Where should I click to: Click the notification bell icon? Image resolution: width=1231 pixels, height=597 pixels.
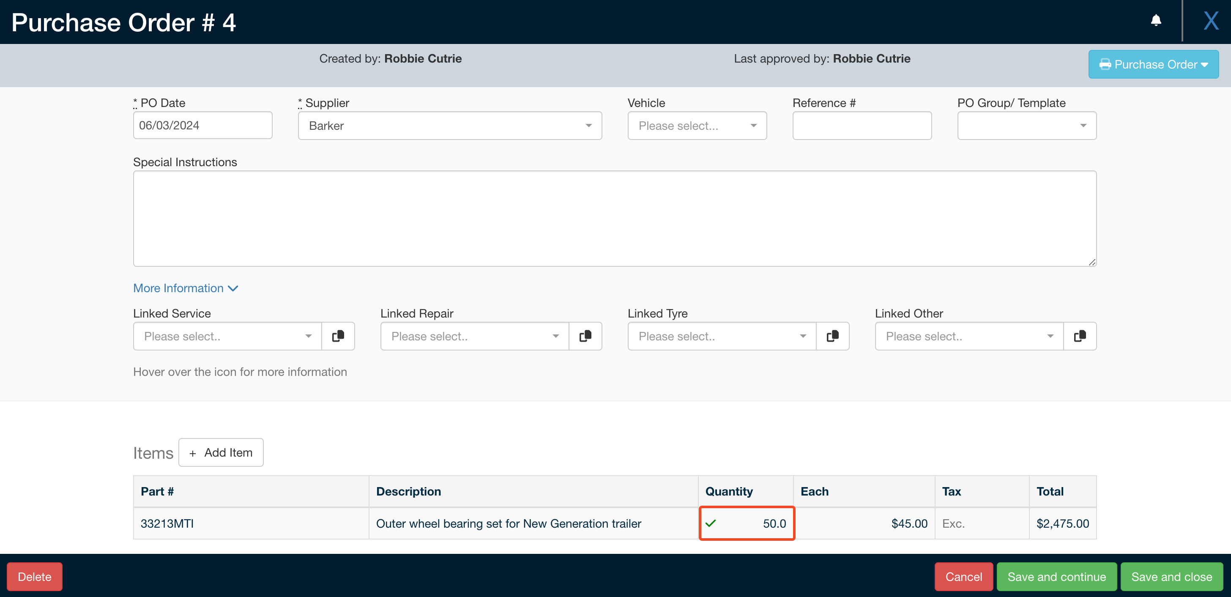(1156, 21)
